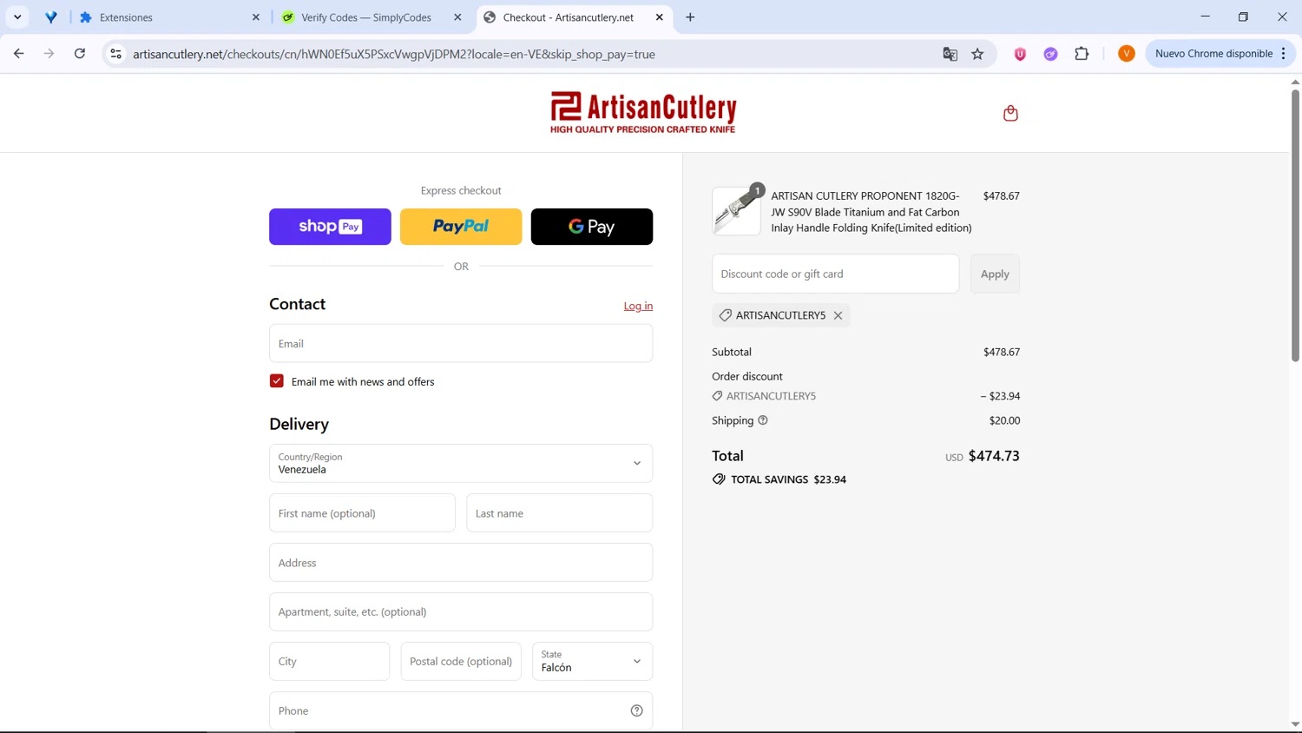The height and width of the screenshot is (733, 1302).
Task: Focus the Last name field
Action: click(559, 513)
